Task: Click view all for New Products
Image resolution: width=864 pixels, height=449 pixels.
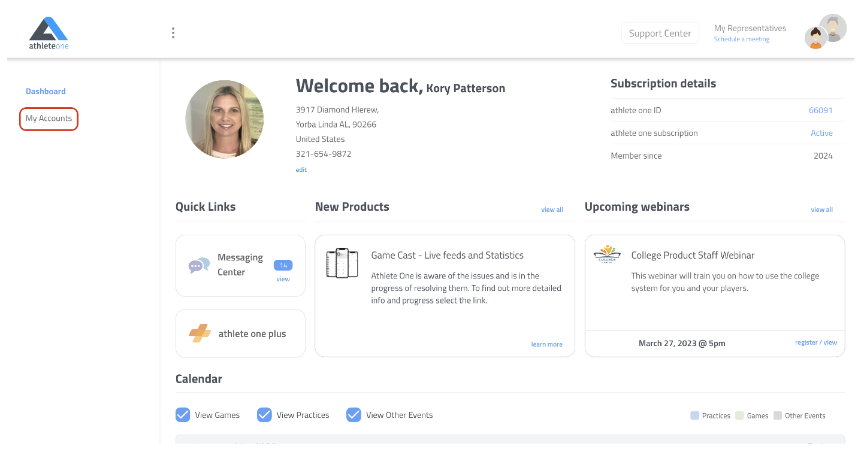Action: point(552,210)
